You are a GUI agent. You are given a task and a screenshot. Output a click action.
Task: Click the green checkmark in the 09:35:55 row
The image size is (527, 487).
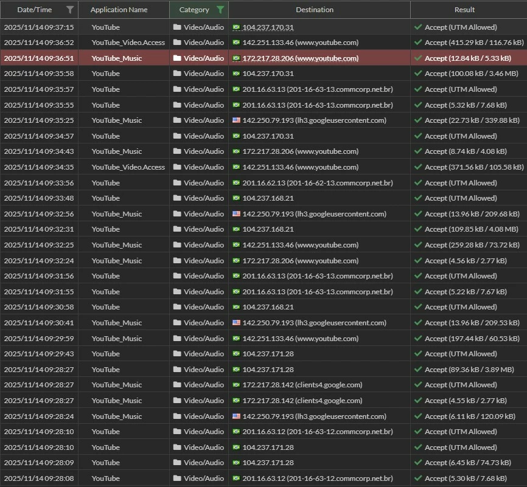click(x=418, y=105)
